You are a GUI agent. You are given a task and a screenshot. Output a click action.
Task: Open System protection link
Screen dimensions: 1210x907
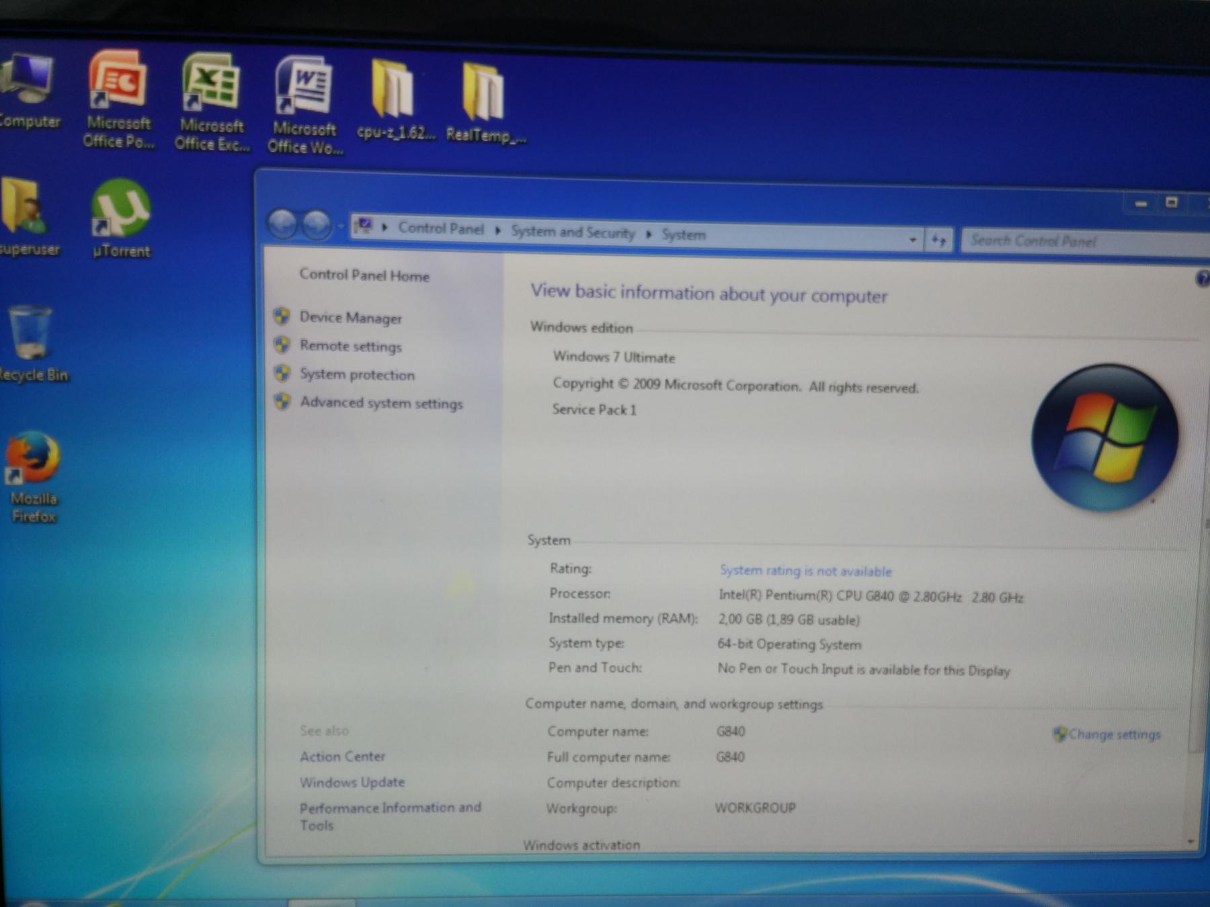(x=357, y=374)
